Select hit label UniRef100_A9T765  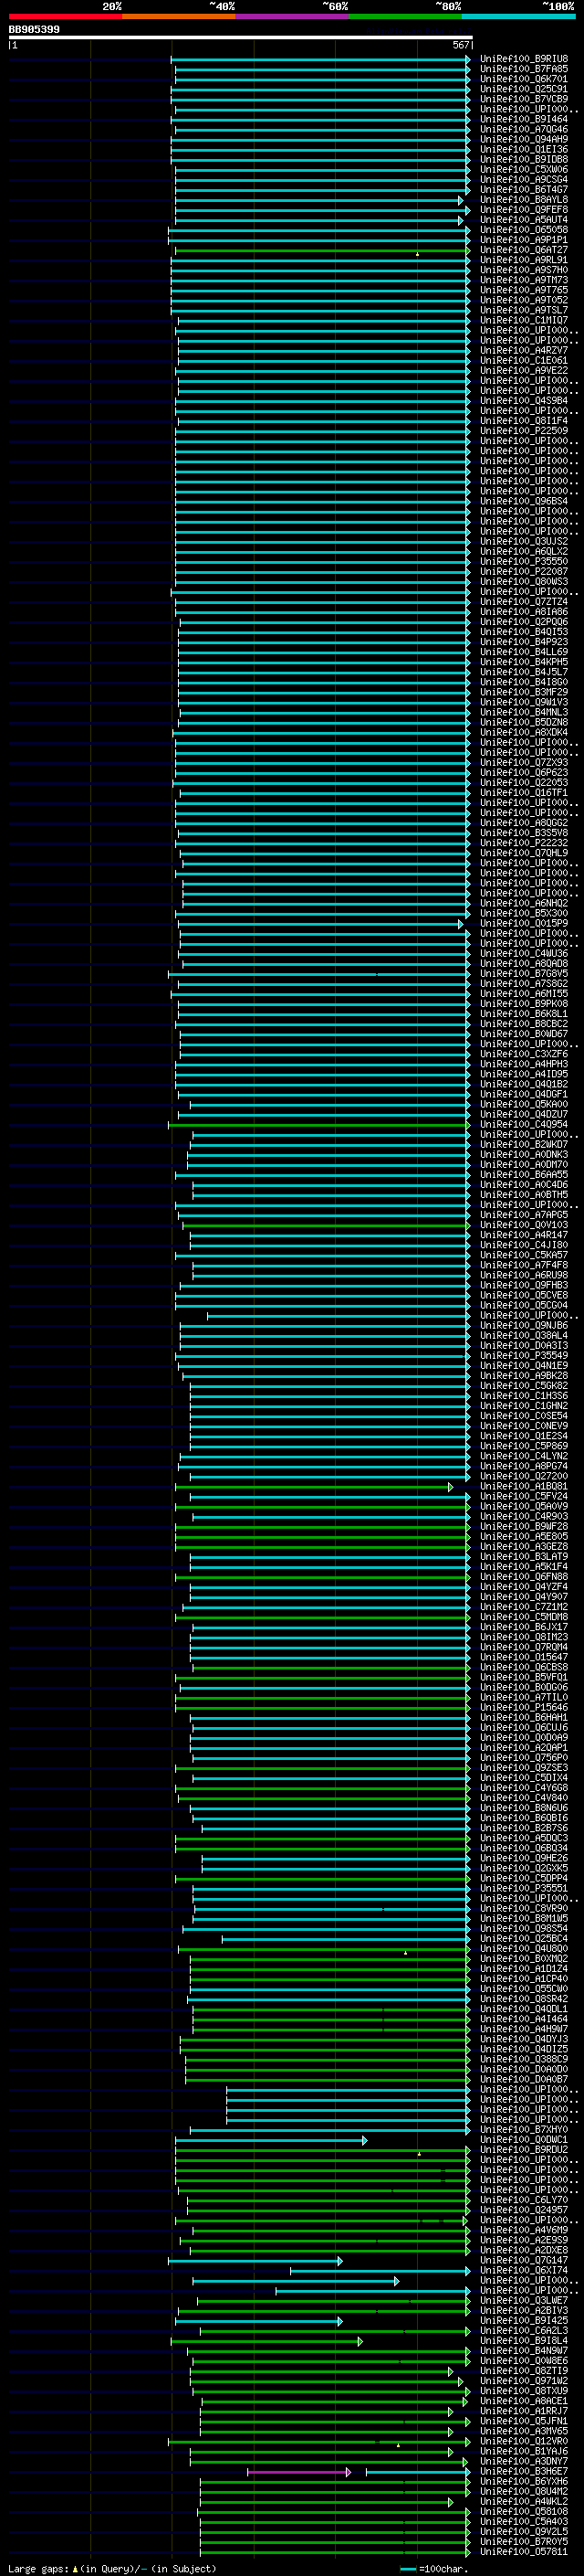pos(523,290)
